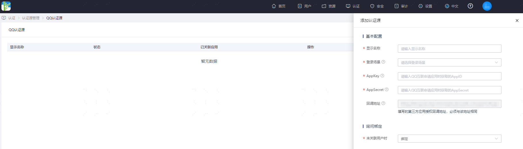The height and width of the screenshot is (149, 523).
Task: Open the 资源 menu
Action: (329, 6)
